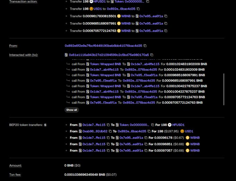
Task: Open the From address 0x892e6f2e9a7f link
Action: pos(103,45)
